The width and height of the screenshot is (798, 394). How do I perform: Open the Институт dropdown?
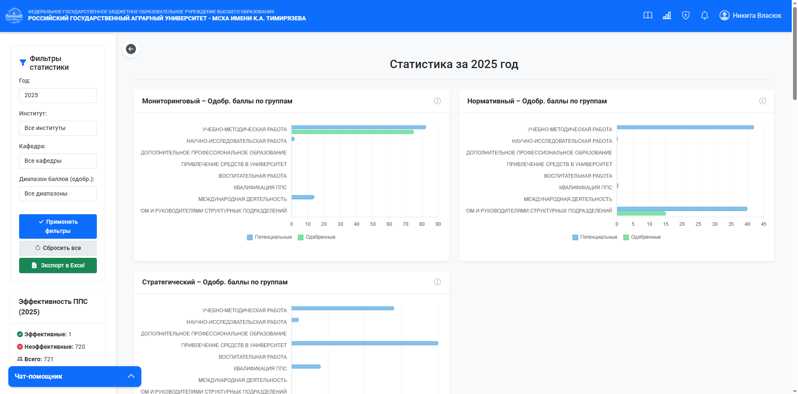(58, 128)
